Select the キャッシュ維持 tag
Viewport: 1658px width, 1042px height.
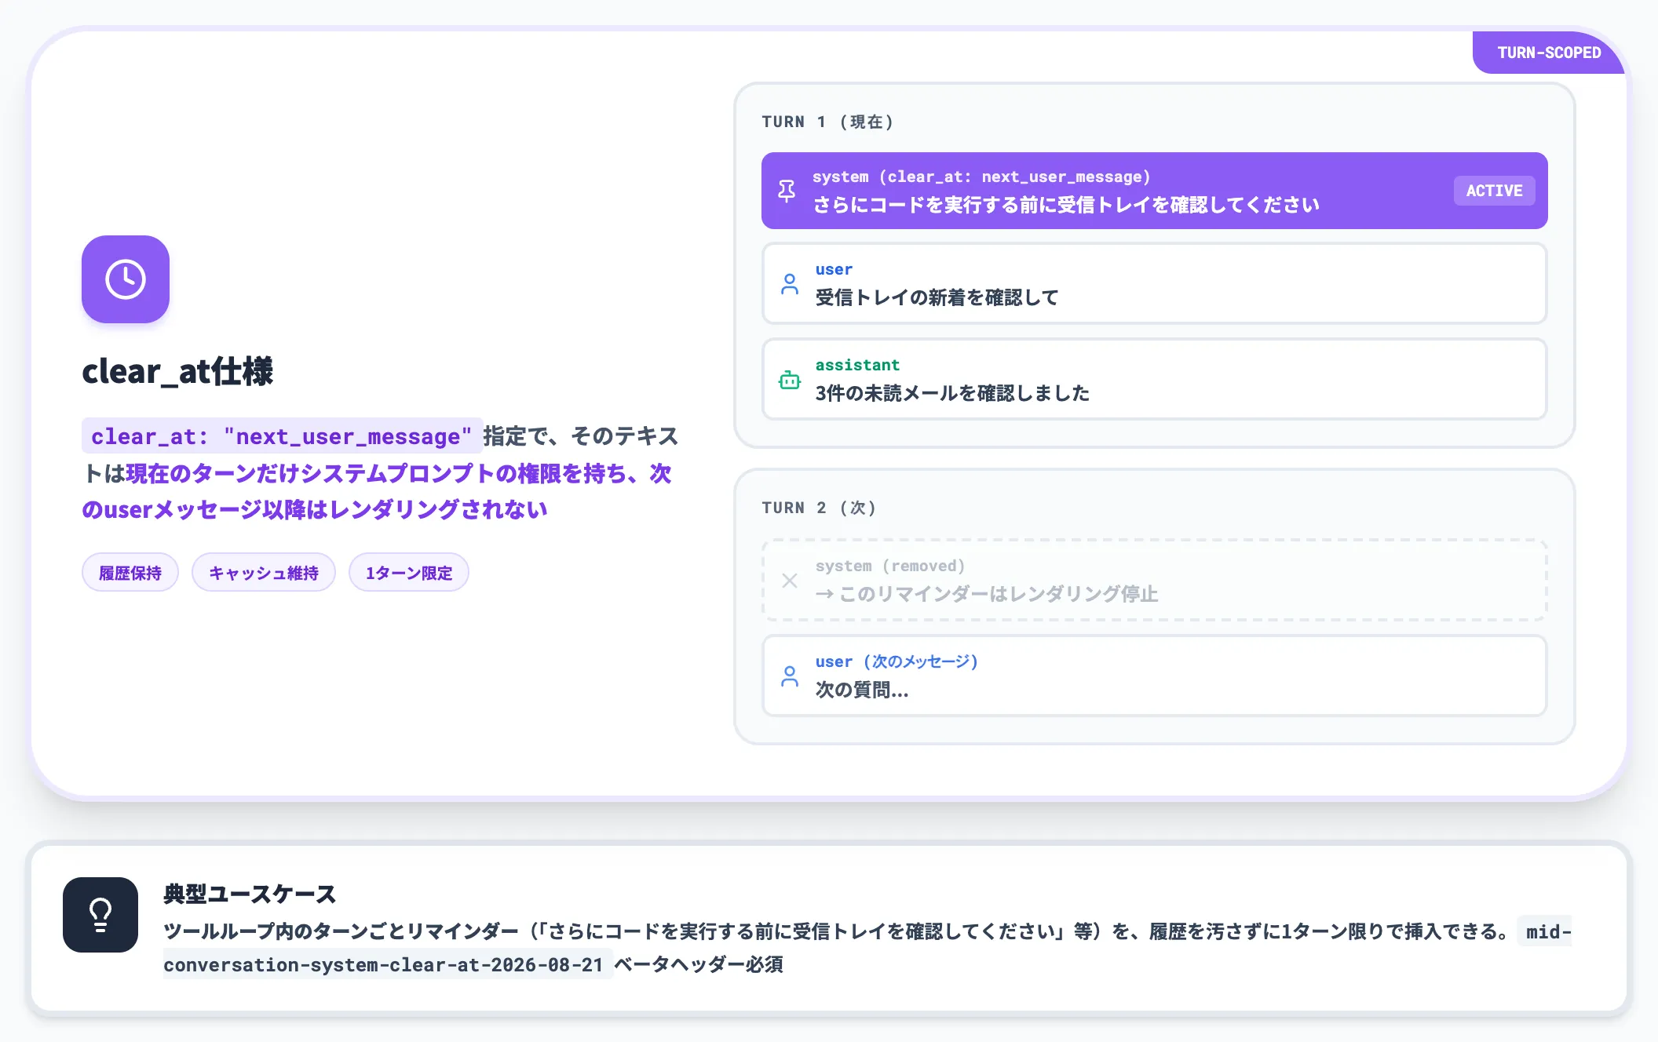tap(264, 573)
